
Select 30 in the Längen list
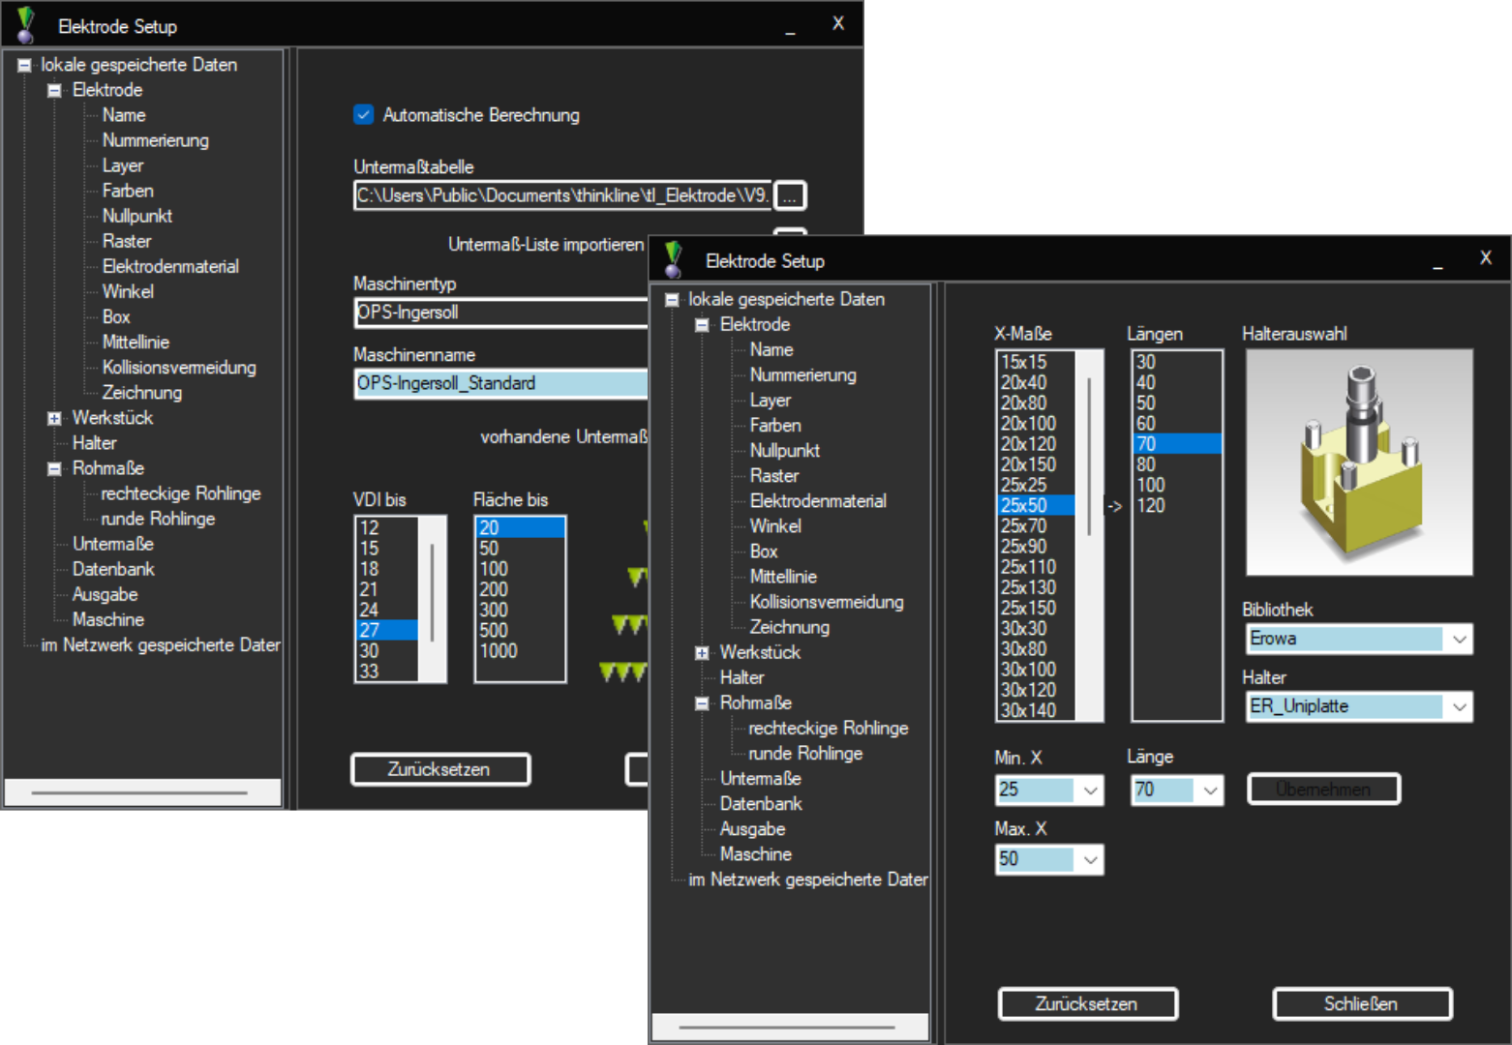(1177, 362)
